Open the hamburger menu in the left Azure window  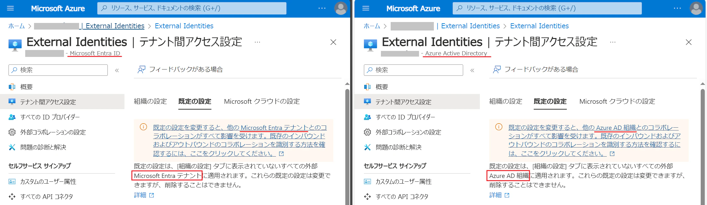coord(10,8)
